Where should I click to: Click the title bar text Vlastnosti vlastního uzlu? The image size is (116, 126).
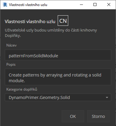pyautogui.click(x=28, y=5)
